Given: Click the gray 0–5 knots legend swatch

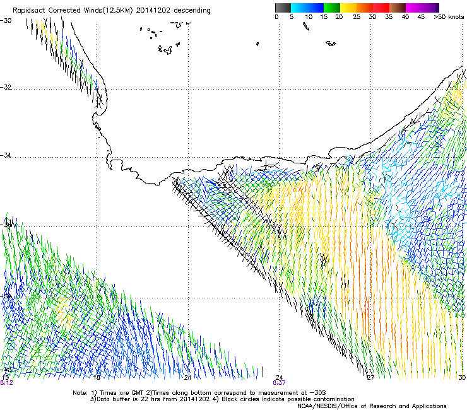Looking at the screenshot, I should (283, 8).
